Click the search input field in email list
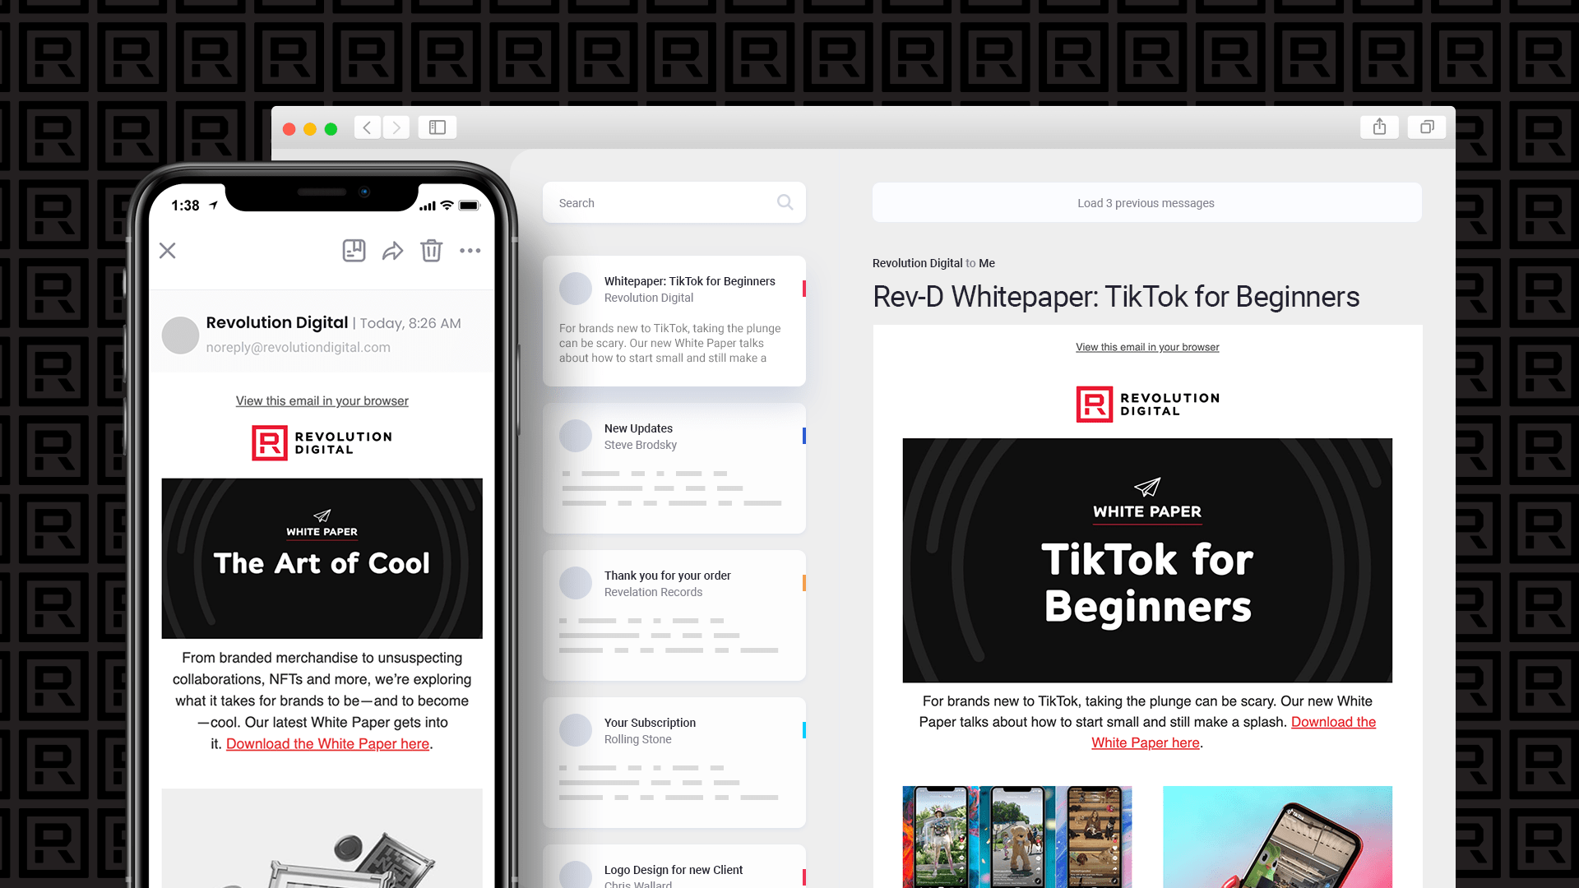Viewport: 1579px width, 888px height. pyautogui.click(x=673, y=203)
